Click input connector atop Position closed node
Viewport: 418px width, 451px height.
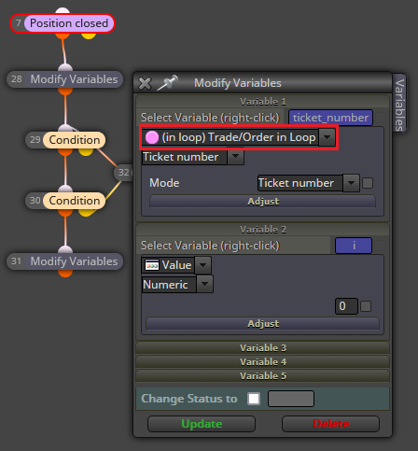[x=63, y=11]
